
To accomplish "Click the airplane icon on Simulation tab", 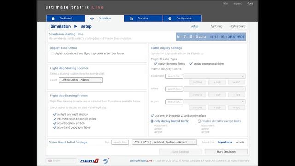I will [92, 18].
